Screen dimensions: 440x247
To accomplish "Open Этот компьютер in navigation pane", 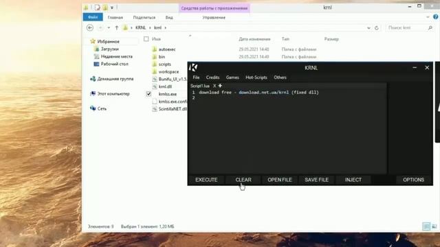I will point(113,94).
